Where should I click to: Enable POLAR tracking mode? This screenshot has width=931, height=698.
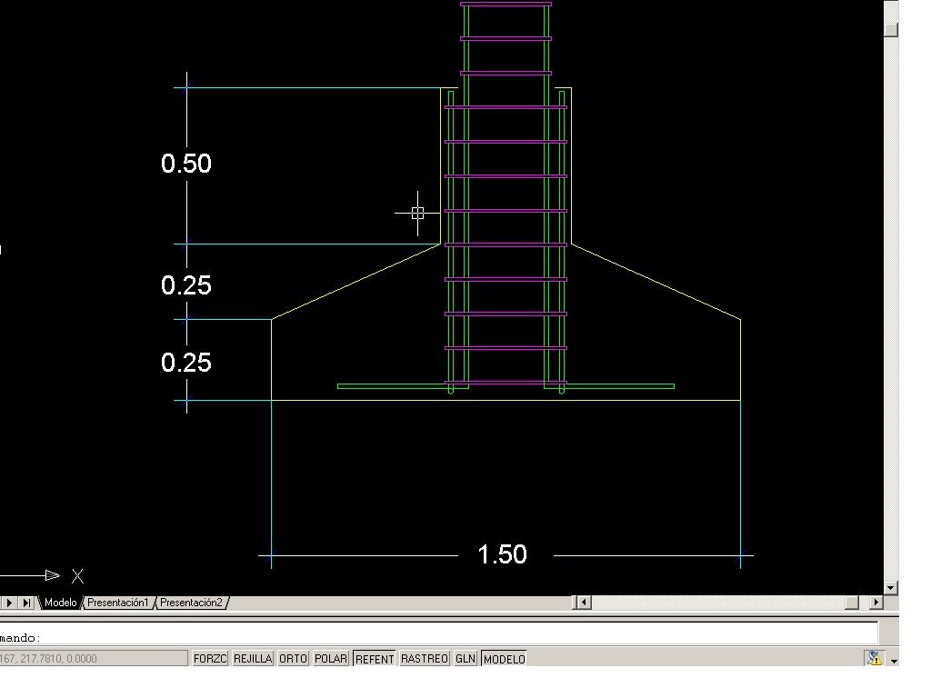pos(331,658)
